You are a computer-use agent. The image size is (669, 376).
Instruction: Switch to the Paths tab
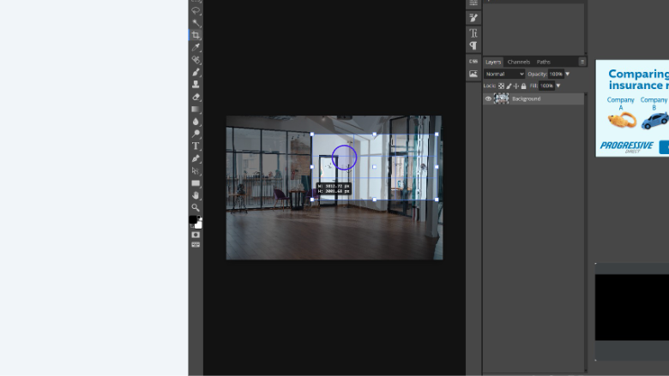tap(543, 62)
